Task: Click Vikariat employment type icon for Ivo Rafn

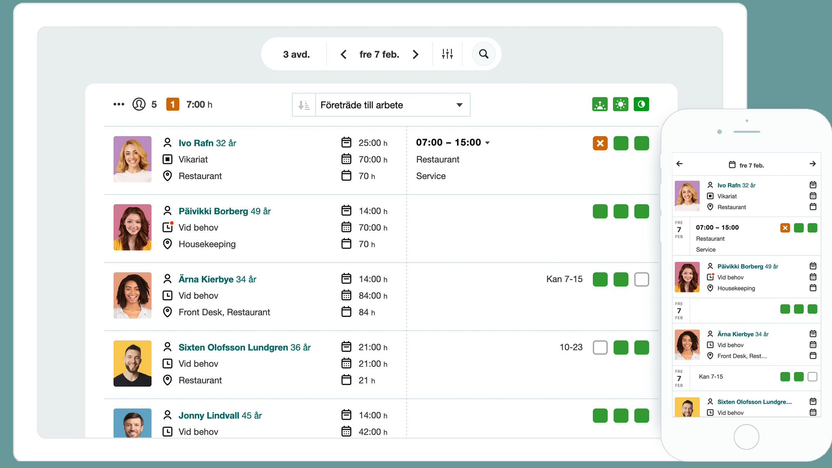Action: click(167, 159)
